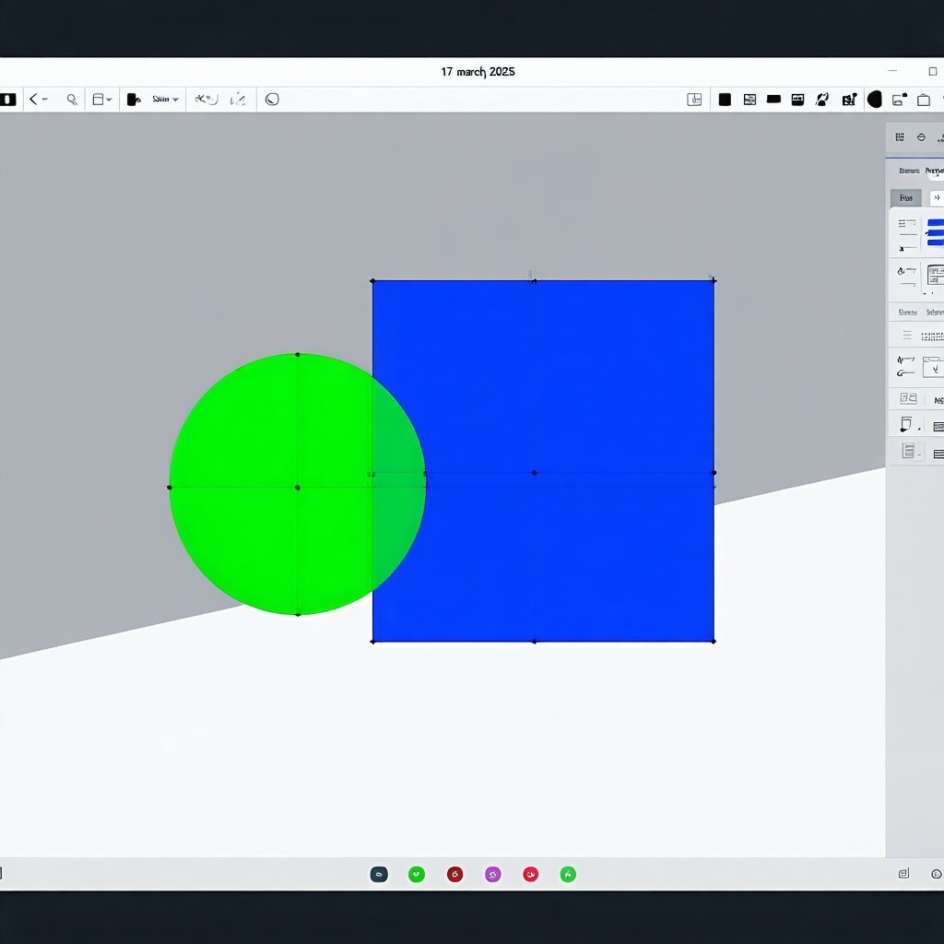
Task: Expand the double-chevron button in the right panel
Action: click(937, 198)
